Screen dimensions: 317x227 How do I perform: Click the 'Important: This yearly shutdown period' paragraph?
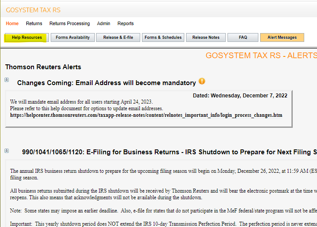pos(164,224)
